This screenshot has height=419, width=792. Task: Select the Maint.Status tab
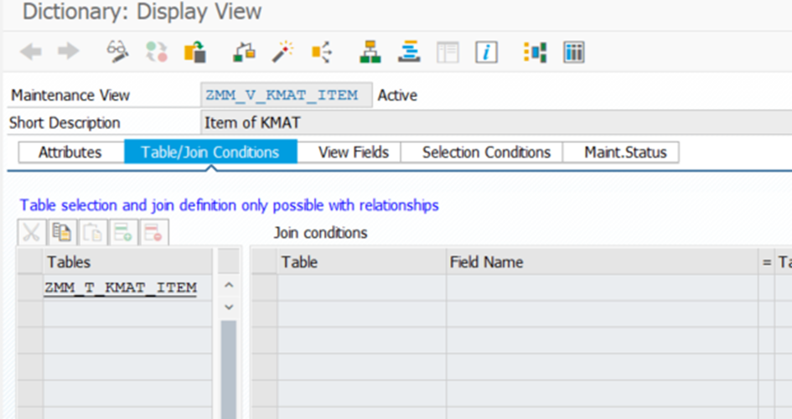[x=625, y=152]
